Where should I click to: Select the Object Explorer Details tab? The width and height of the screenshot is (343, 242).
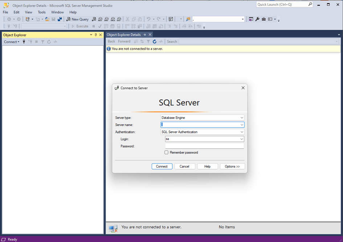[x=123, y=35]
